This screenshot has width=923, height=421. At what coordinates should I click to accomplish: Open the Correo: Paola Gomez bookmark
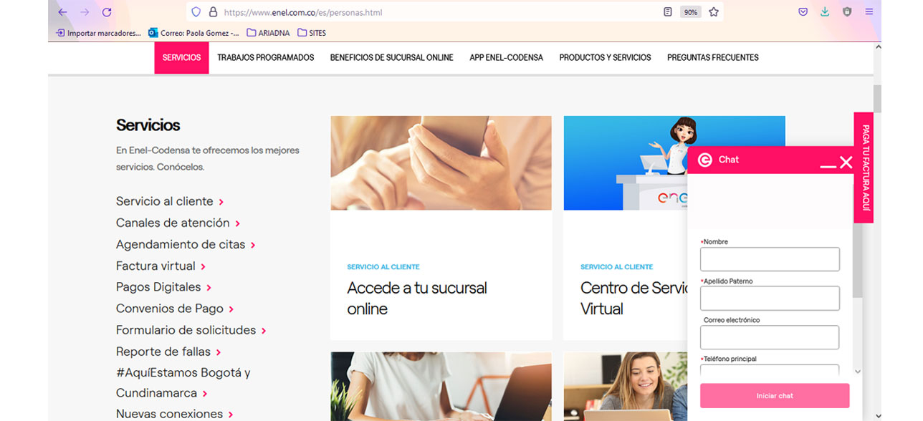tap(193, 33)
